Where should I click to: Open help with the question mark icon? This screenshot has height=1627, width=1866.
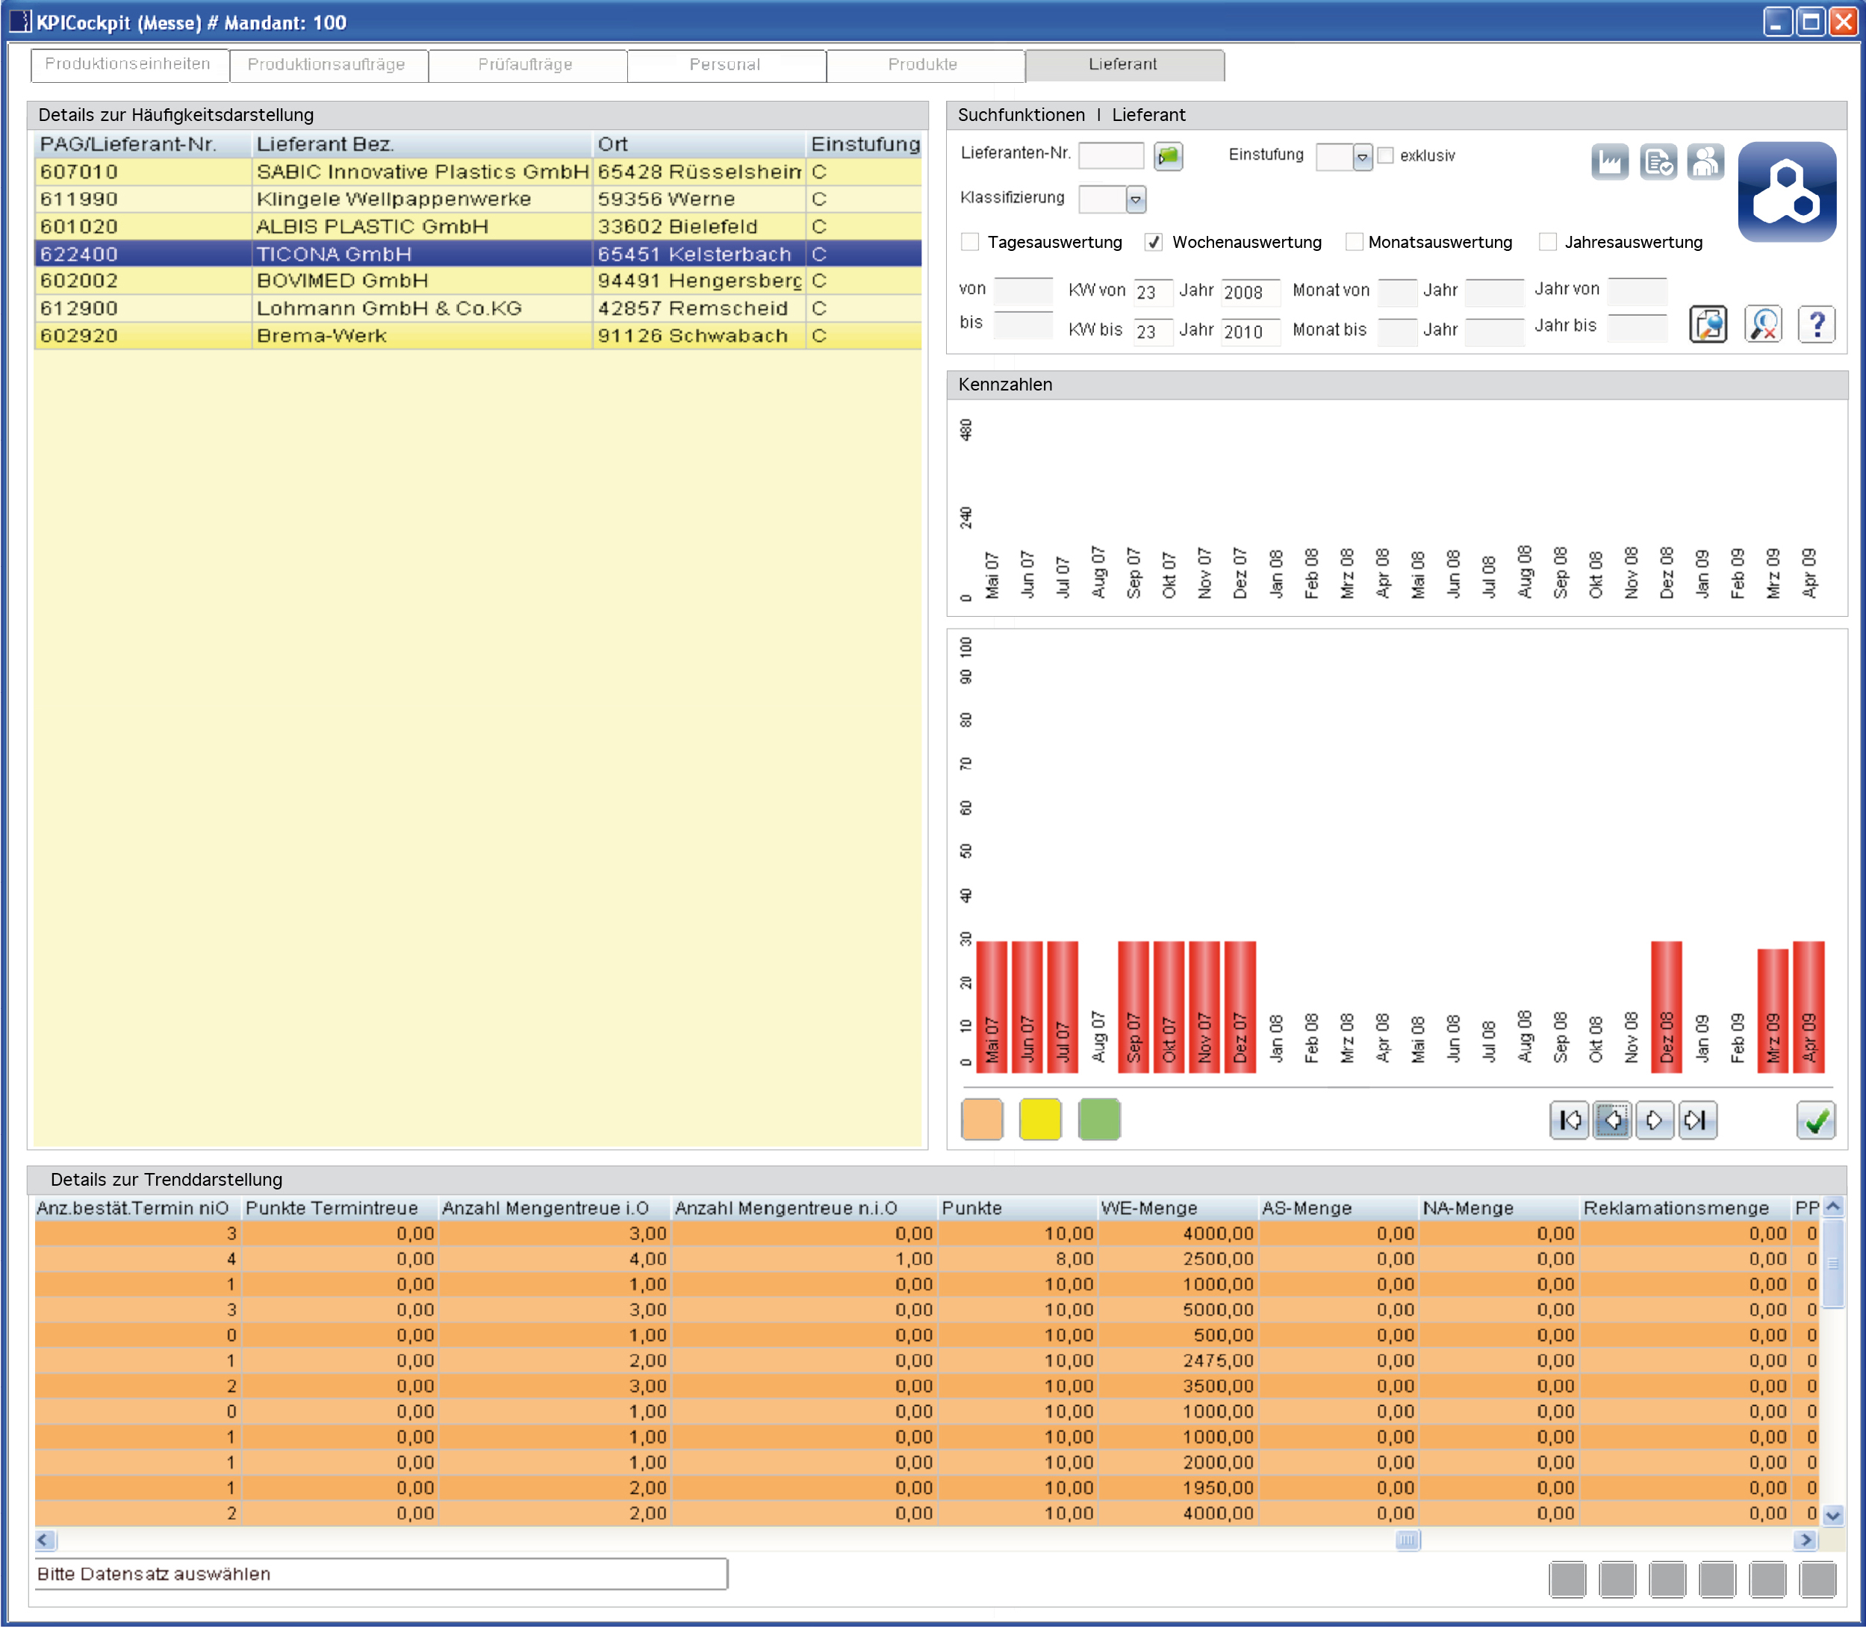[1816, 325]
